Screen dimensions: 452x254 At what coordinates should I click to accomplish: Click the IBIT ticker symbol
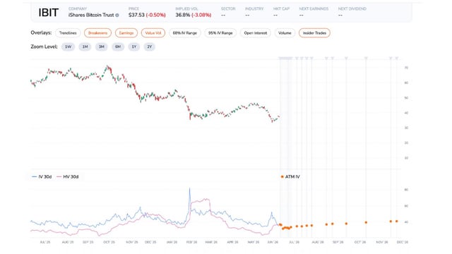(49, 13)
